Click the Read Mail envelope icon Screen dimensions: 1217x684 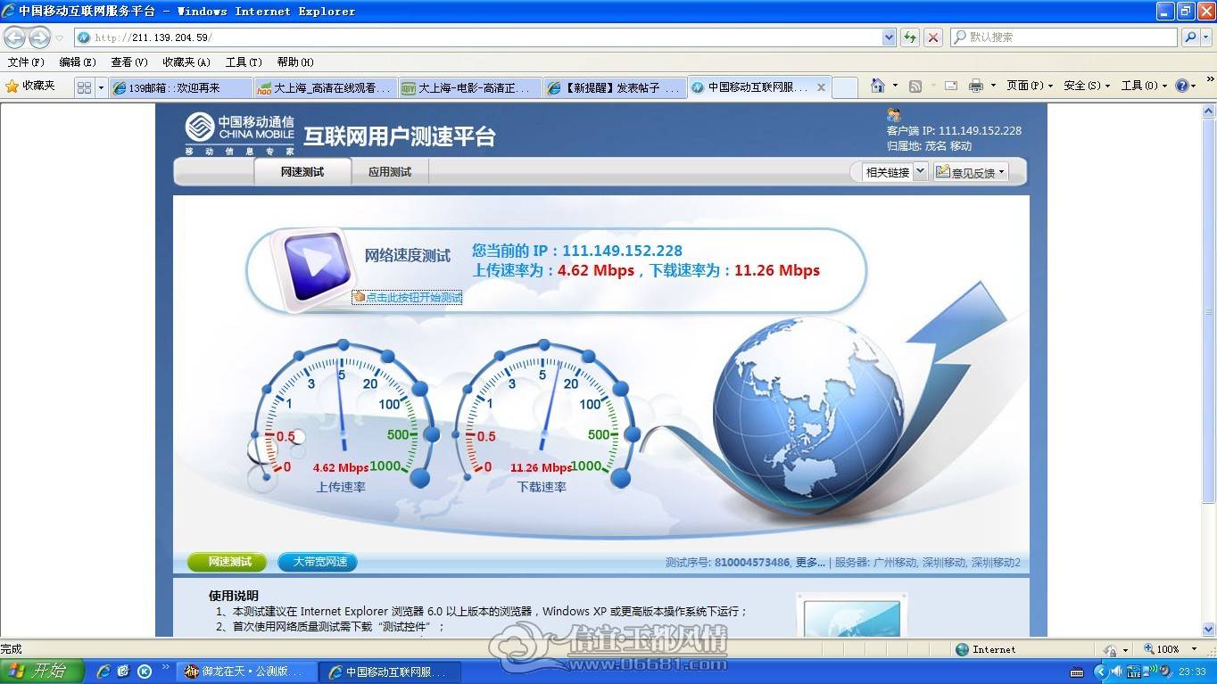pos(951,86)
